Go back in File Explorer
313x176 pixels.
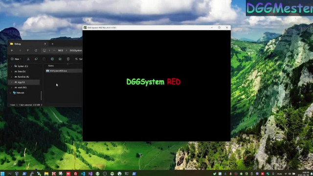[x=12, y=50]
